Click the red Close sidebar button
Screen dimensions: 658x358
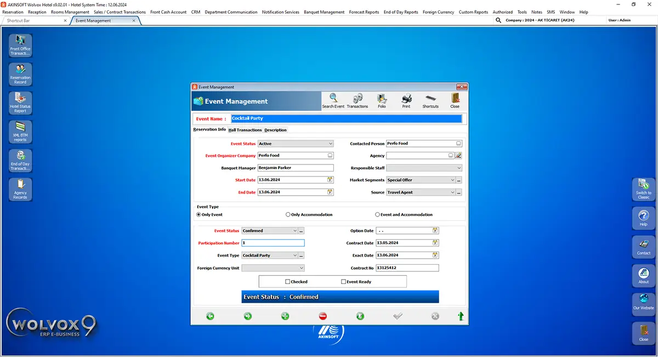click(643, 333)
